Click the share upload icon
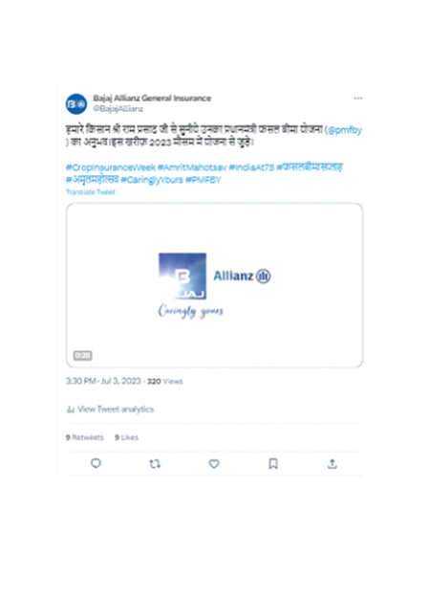This screenshot has height=598, width=429. 332,464
